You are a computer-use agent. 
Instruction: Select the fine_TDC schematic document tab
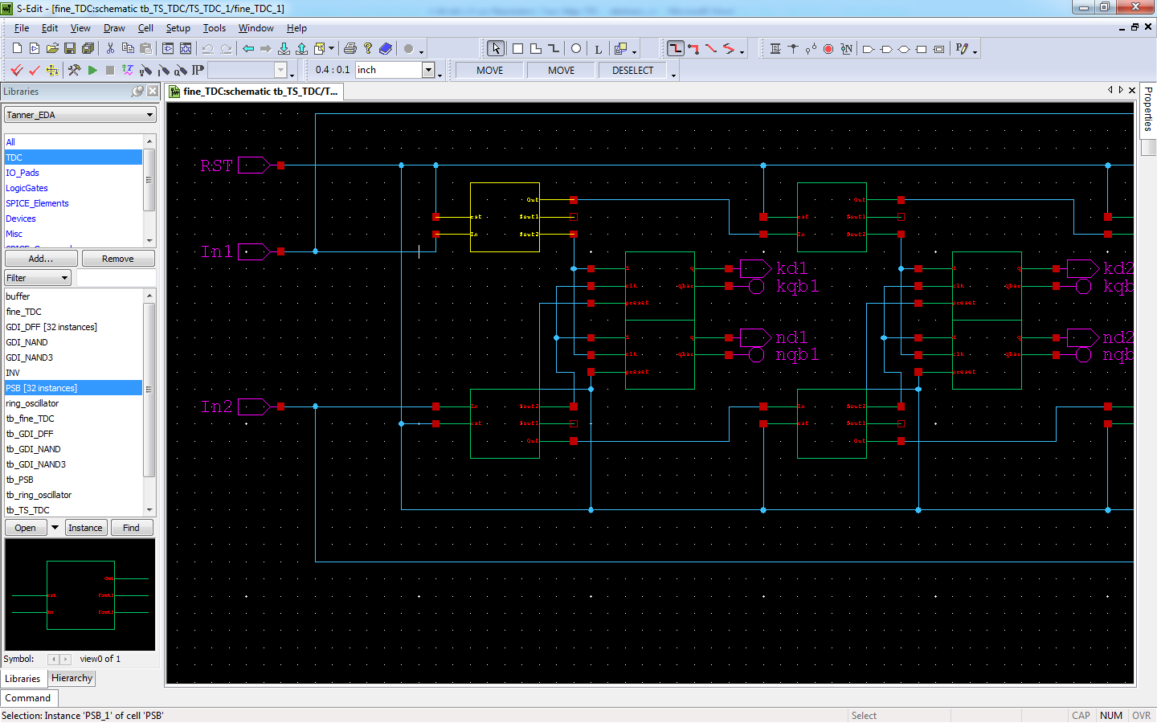tap(255, 92)
